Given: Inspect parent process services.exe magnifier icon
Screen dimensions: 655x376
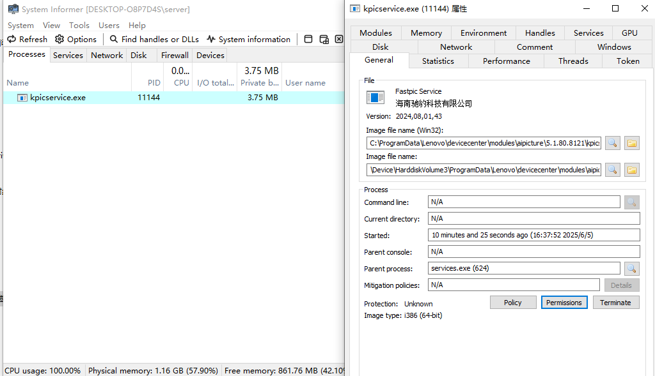Looking at the screenshot, I should pyautogui.click(x=631, y=269).
